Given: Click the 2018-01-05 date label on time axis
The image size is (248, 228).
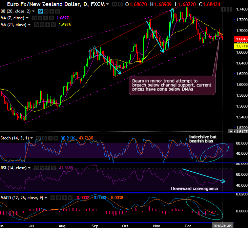Looking at the screenshot, I should 222,226.
